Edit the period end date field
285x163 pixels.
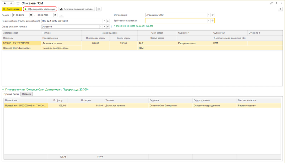(45, 15)
